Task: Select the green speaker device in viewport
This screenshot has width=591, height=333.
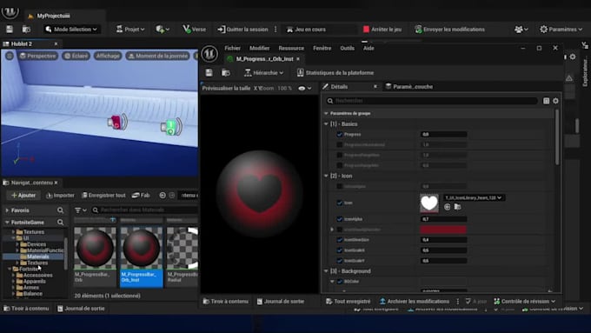Action: pyautogui.click(x=171, y=127)
